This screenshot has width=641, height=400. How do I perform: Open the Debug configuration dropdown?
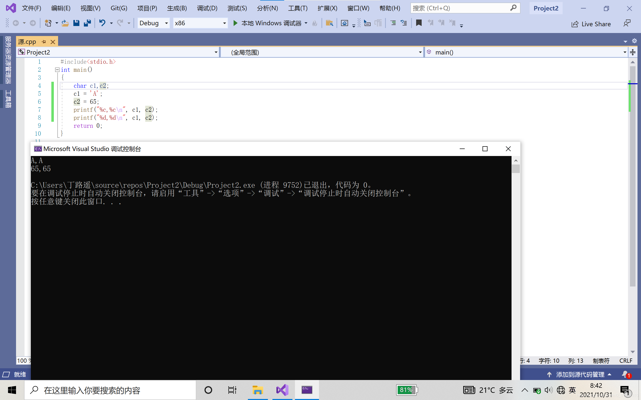click(x=153, y=23)
